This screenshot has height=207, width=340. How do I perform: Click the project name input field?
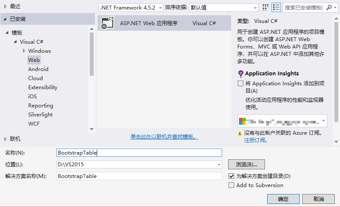(139, 152)
